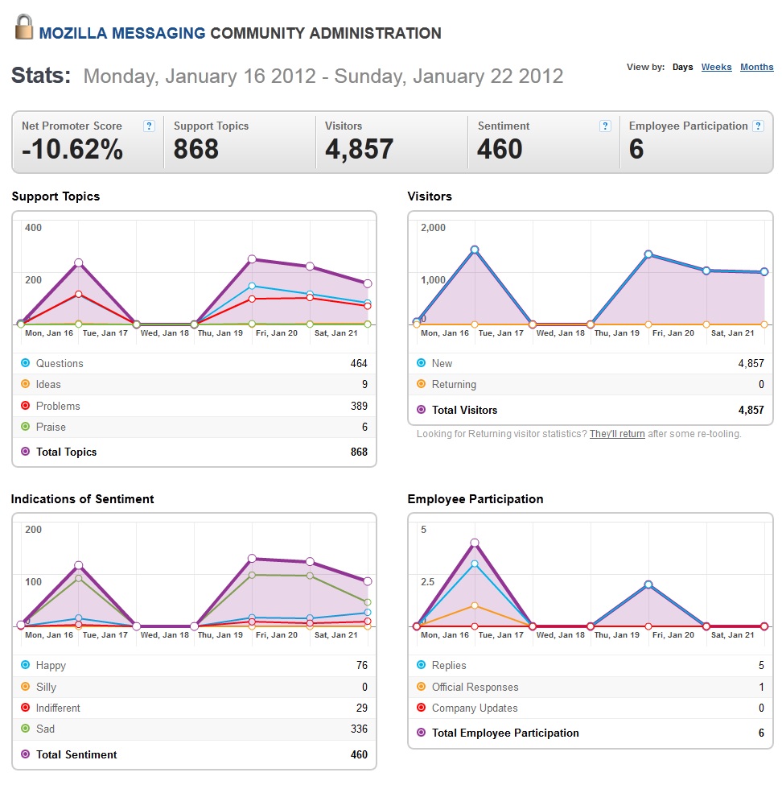Click the Net Promoter Score help icon
The width and height of the screenshot is (782, 789).
coord(149,126)
